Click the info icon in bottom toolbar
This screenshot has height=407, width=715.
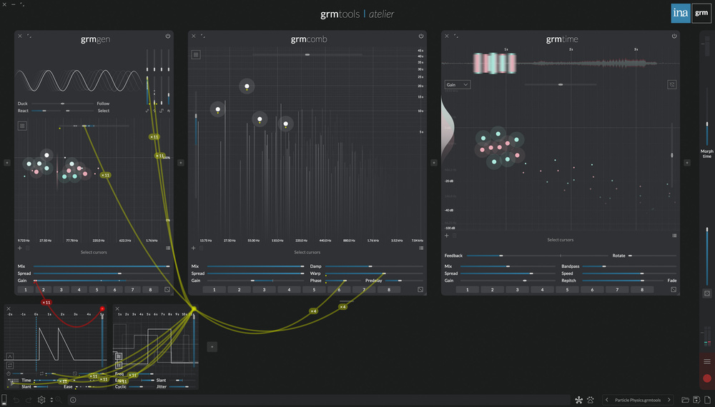pyautogui.click(x=73, y=400)
